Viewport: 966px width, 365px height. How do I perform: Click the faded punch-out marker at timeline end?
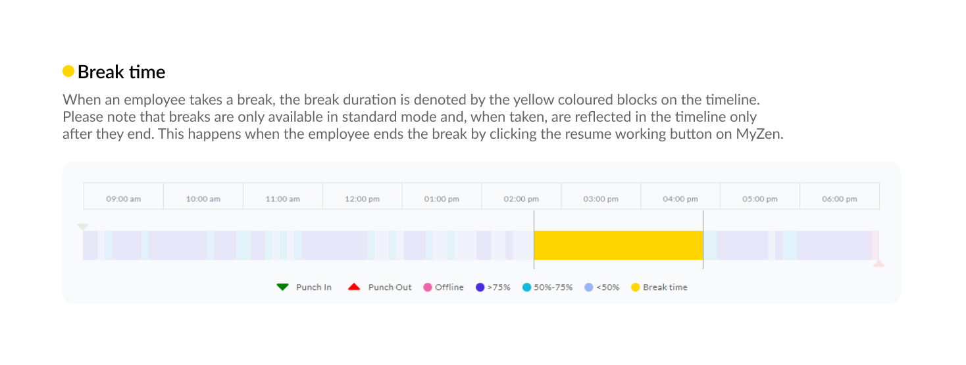[878, 263]
